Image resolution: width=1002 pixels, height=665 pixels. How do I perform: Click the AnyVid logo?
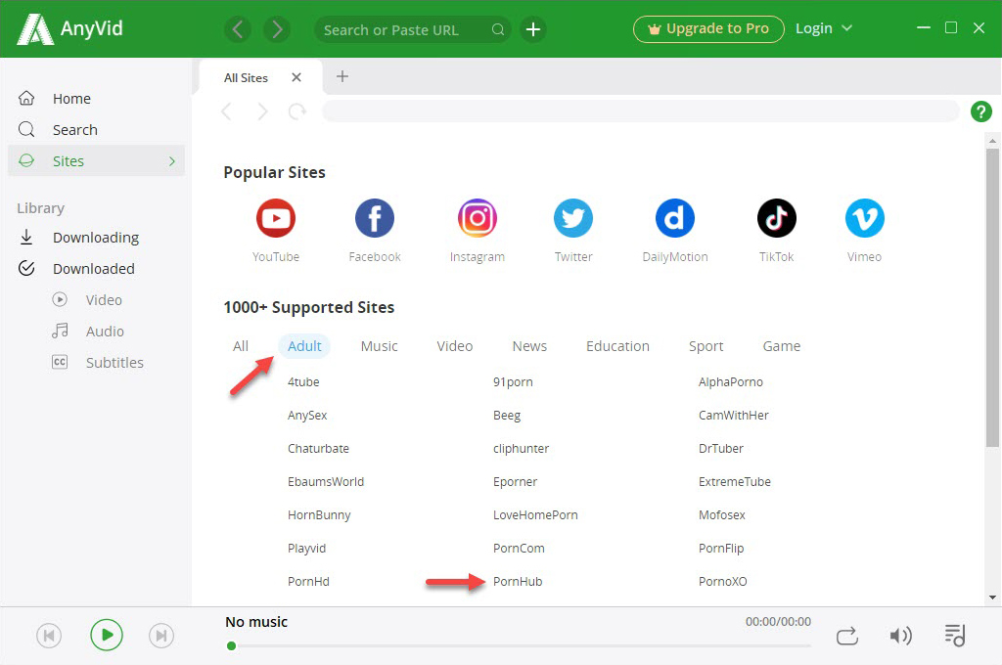[69, 28]
